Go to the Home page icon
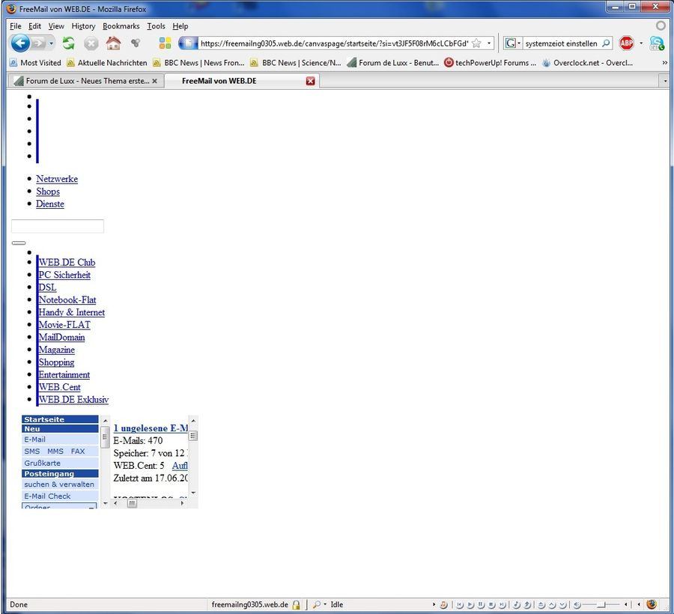Viewport: 674px width, 614px height. (113, 43)
